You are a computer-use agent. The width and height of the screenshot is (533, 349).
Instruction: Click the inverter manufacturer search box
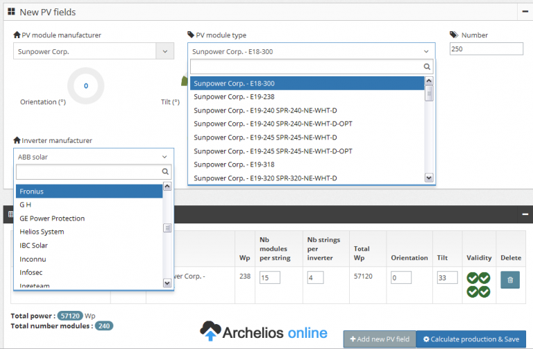click(94, 171)
